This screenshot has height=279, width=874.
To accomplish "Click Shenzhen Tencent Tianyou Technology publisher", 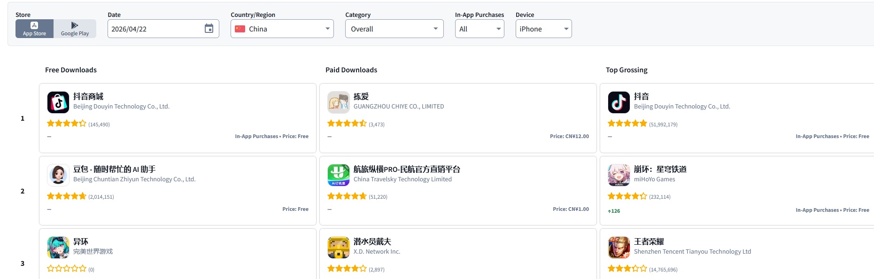I will point(693,252).
